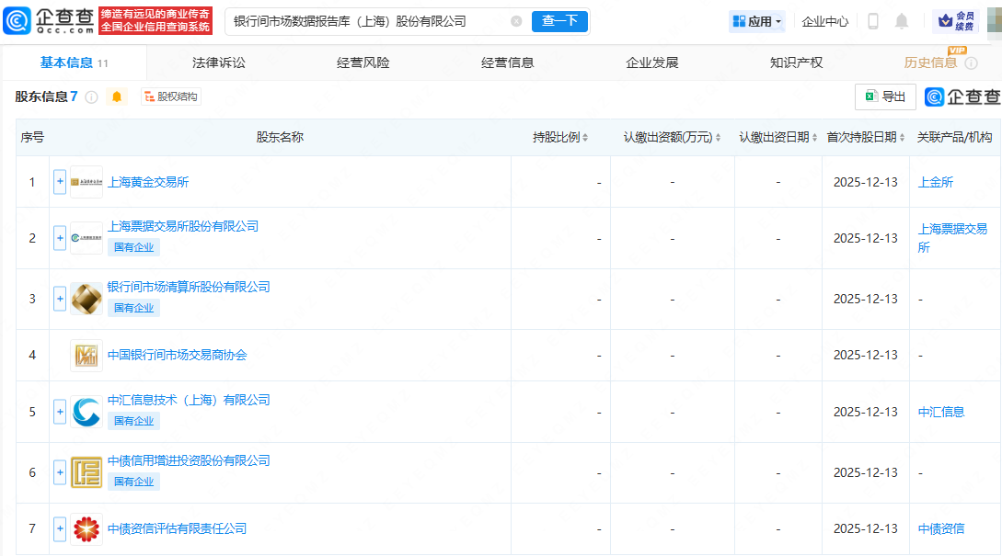Open the notification bell in header
Screen dimensions: 1002x556
902,21
